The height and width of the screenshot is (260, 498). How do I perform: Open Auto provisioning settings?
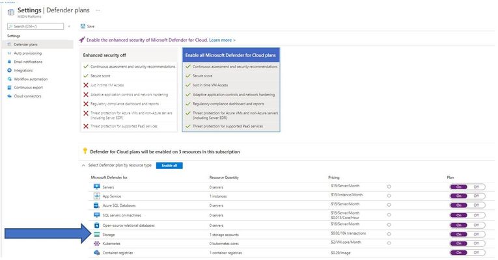point(27,53)
